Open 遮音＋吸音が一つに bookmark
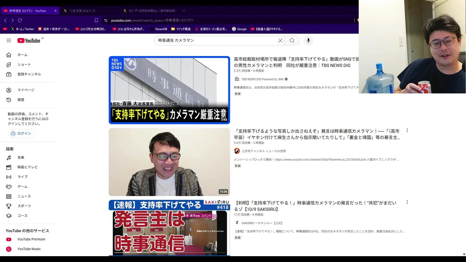466x262 pixels. tap(54, 29)
